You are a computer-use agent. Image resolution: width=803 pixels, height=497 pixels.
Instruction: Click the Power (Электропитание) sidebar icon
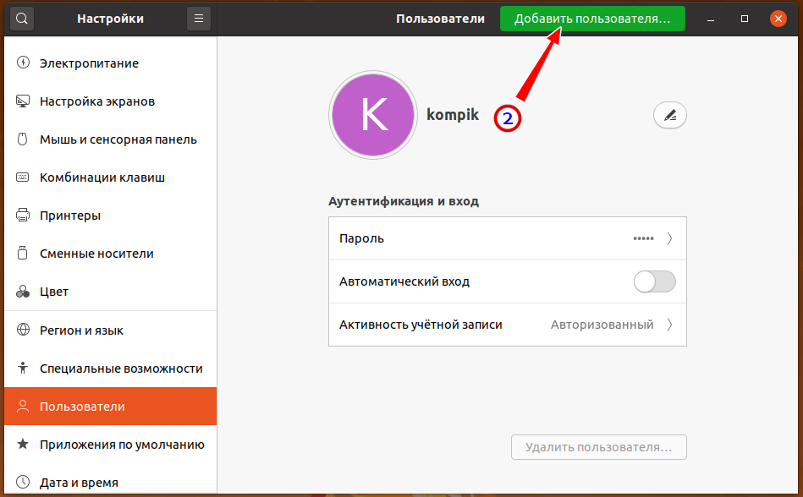tap(23, 63)
